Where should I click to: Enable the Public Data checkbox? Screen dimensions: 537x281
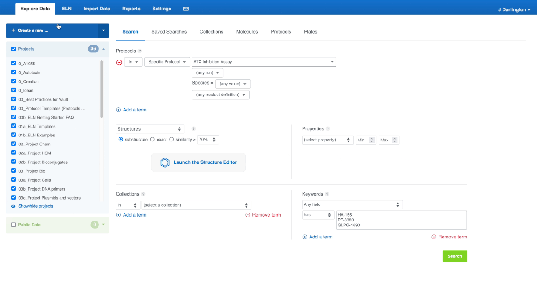13,225
